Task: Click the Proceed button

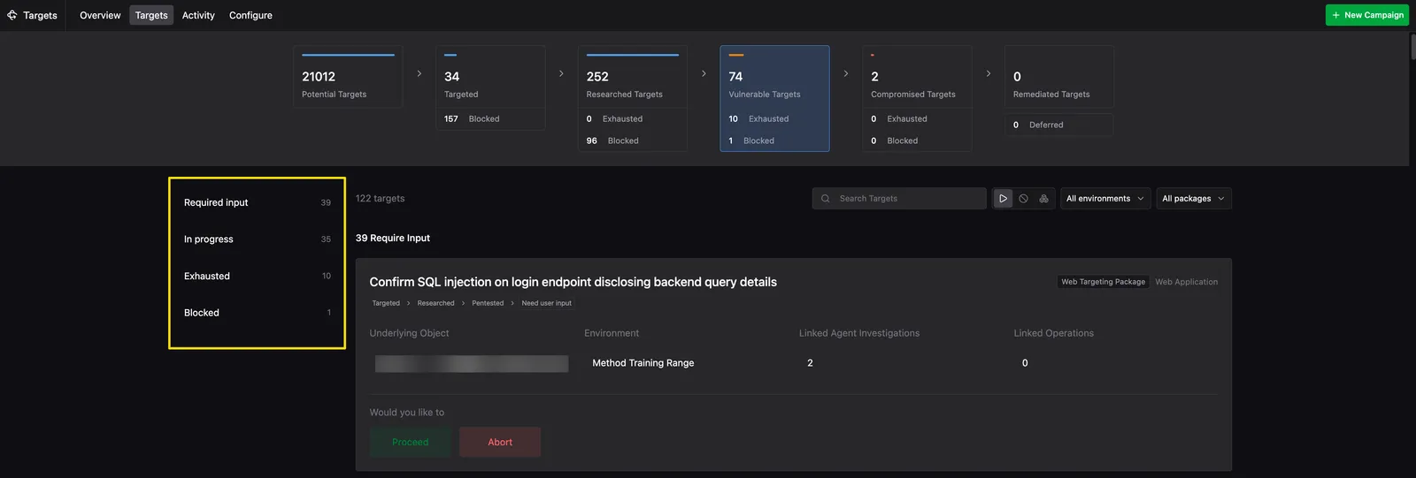Action: pyautogui.click(x=411, y=442)
